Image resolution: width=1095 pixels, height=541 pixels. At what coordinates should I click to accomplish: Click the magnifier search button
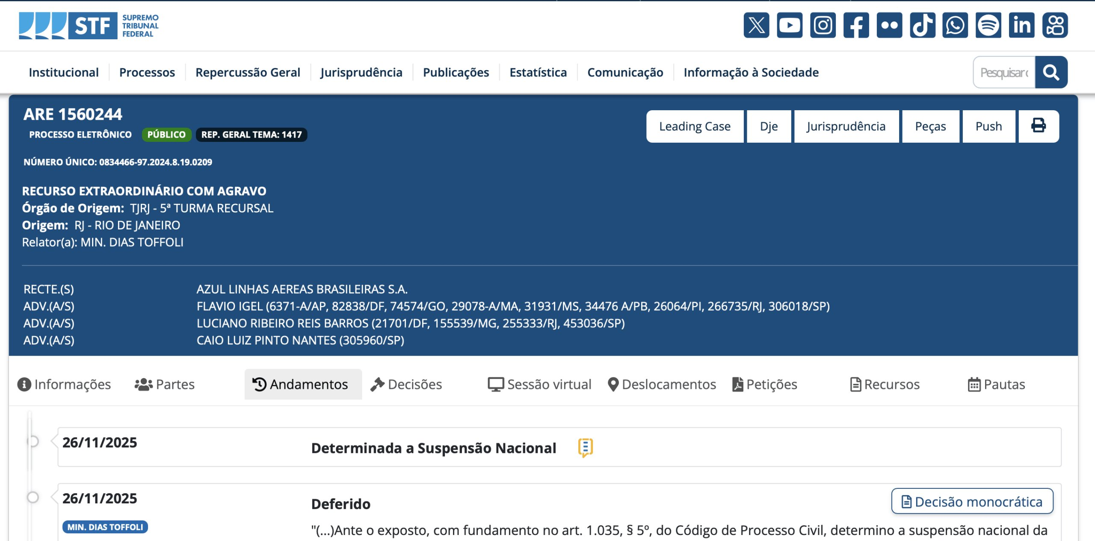point(1051,72)
